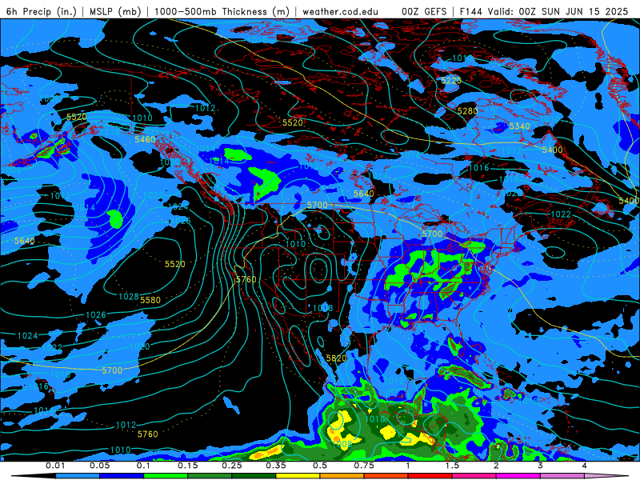Image resolution: width=640 pixels, height=480 pixels.
Task: Click the light blue 0.01 precipitation legend swatch
Action: [x=78, y=476]
